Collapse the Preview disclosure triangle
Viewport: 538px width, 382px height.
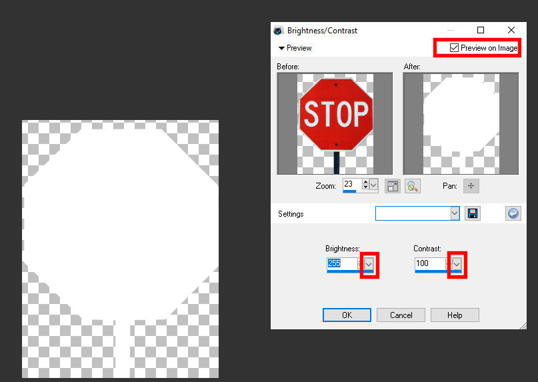coord(281,49)
